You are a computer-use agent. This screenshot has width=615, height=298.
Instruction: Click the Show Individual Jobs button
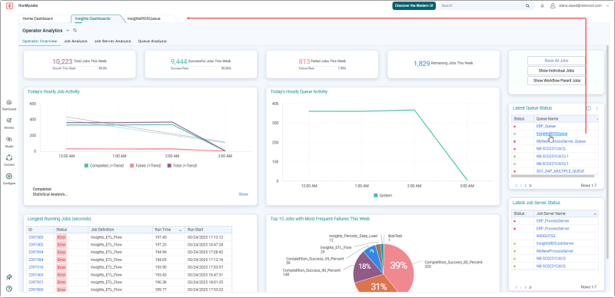point(556,71)
